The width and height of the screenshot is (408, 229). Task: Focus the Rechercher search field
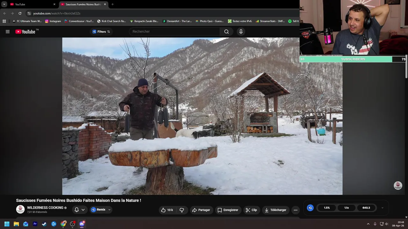pyautogui.click(x=175, y=31)
